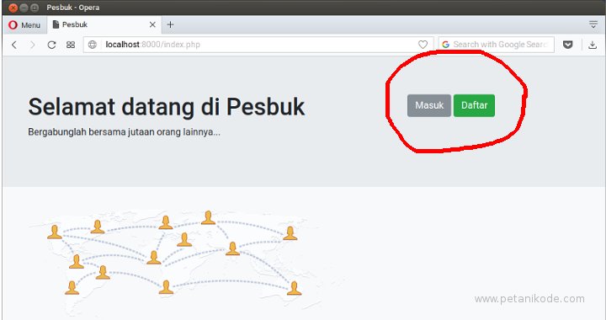
Task: Click the site info globe icon
Action: click(x=93, y=45)
